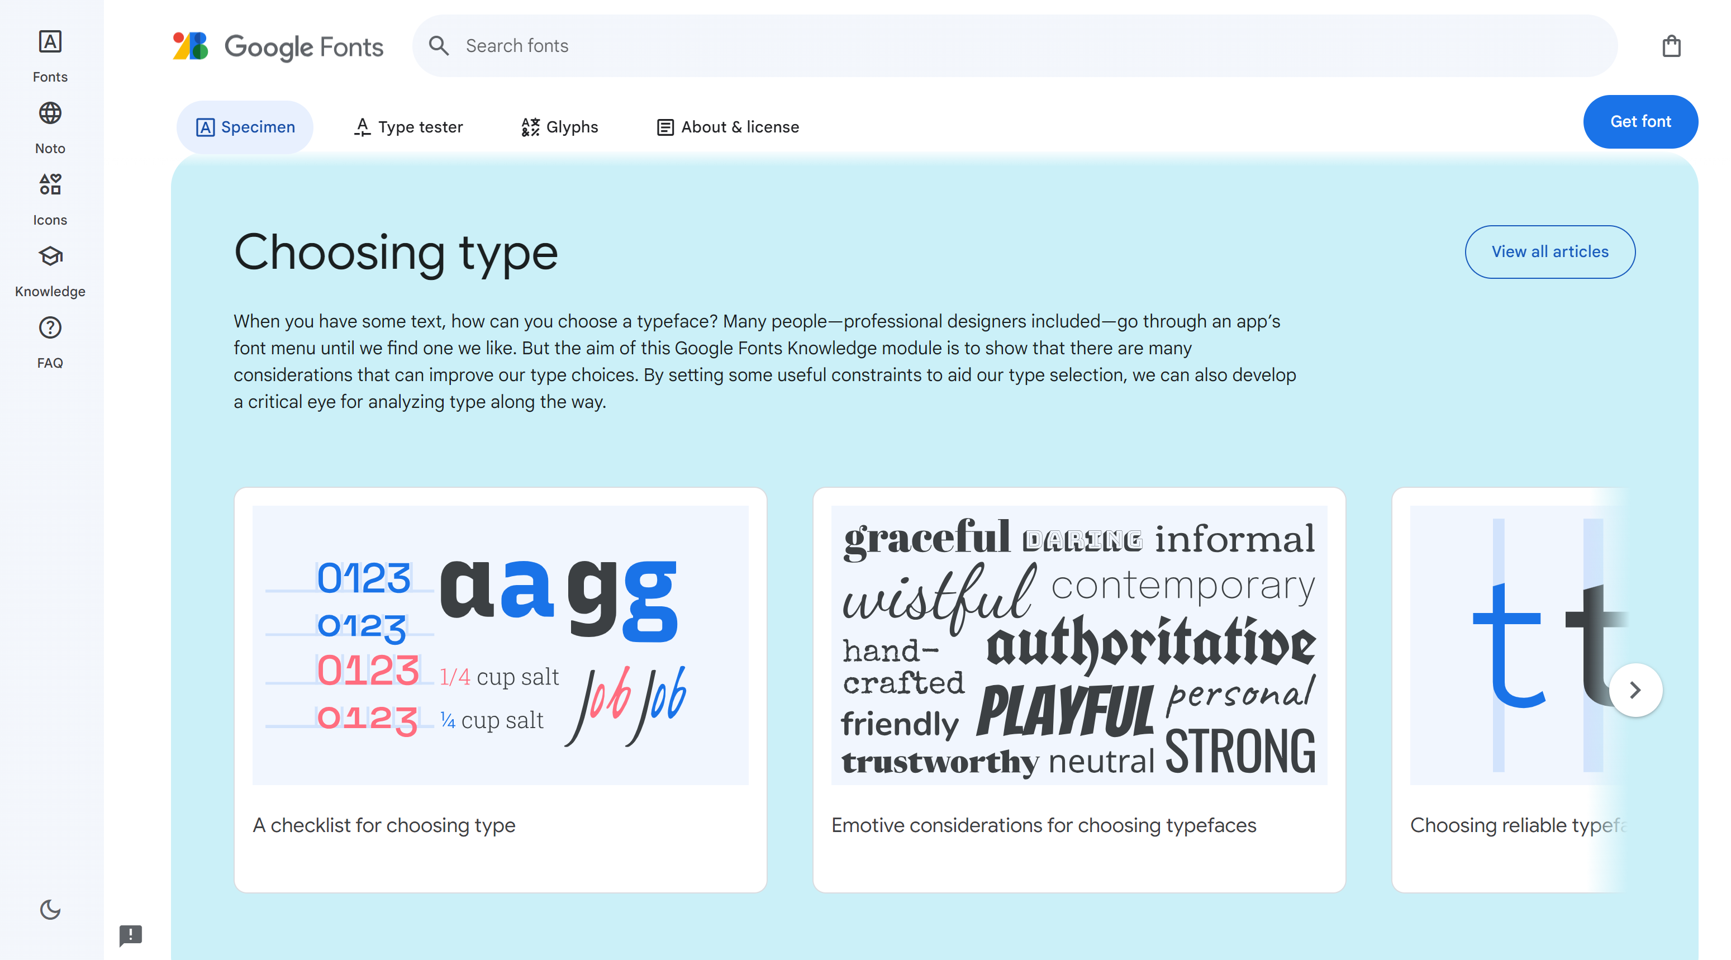The image size is (1731, 960).
Task: Open the About & license tab
Action: [x=727, y=127]
